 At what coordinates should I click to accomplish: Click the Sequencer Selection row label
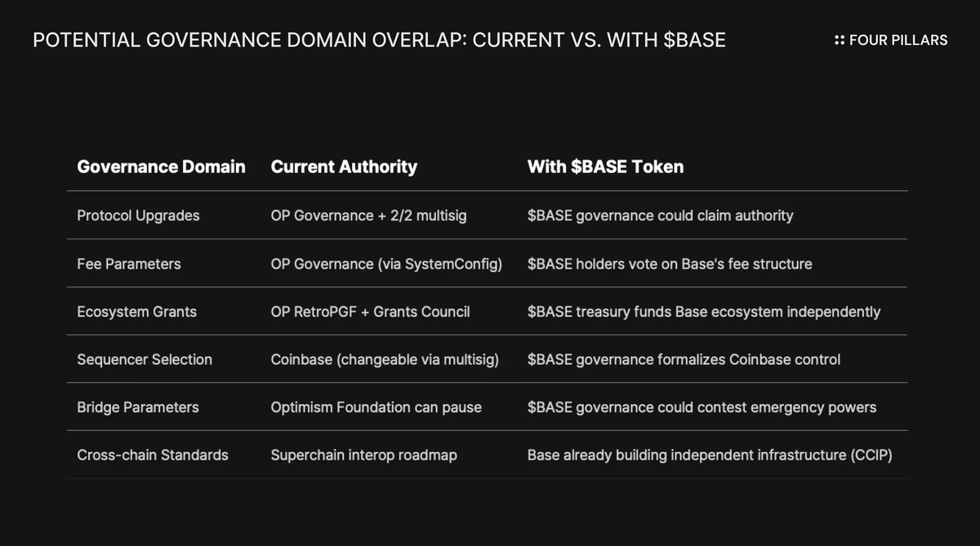(x=145, y=359)
